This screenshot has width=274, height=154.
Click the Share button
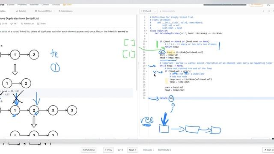click(42, 24)
